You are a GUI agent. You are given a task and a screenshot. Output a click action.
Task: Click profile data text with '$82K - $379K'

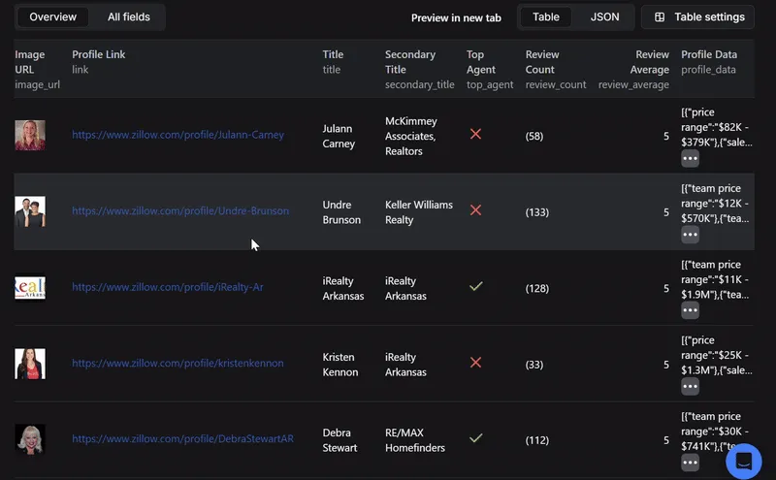tap(717, 127)
